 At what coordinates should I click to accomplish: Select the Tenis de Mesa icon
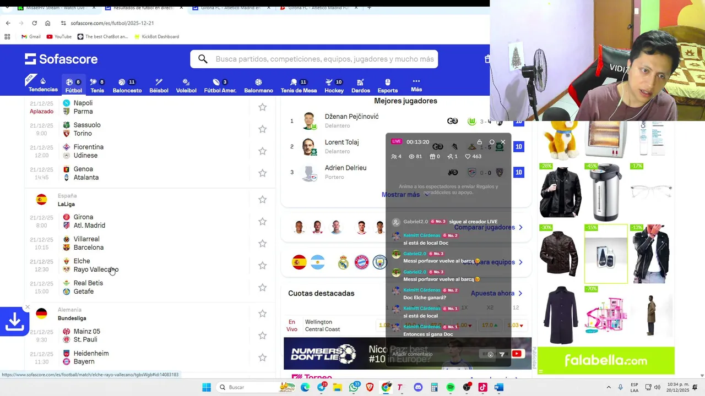pos(294,82)
